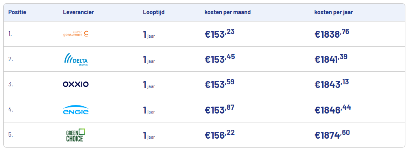Click position number 5. in last row
Image resolution: width=407 pixels, height=150 pixels.
pos(10,135)
